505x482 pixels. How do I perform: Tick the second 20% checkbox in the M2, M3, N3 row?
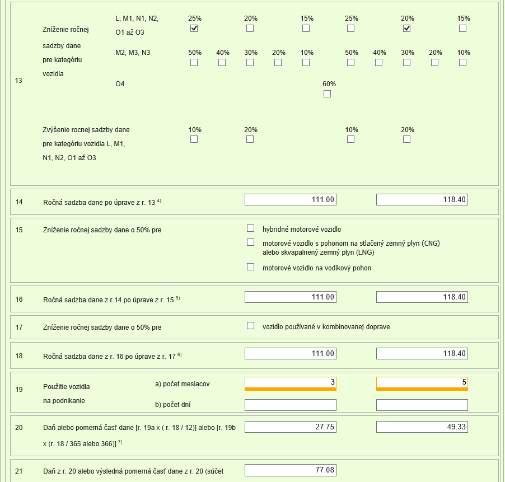[435, 63]
